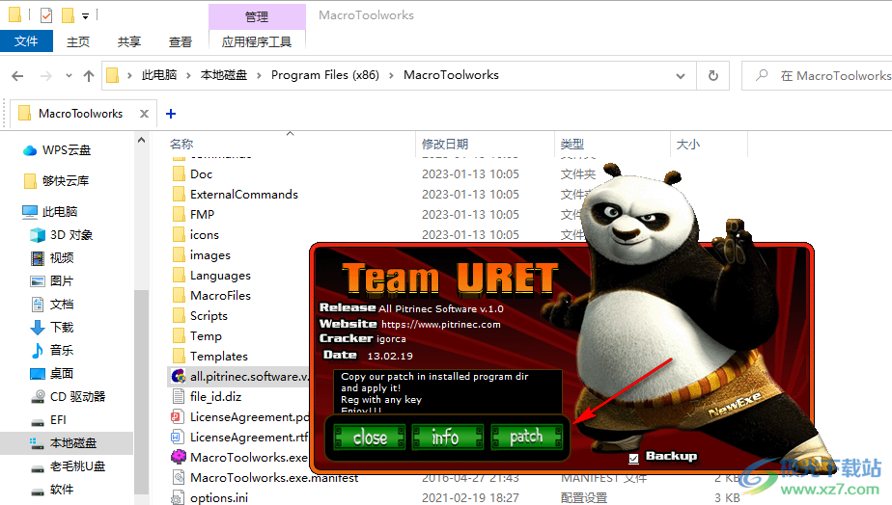Image resolution: width=892 pixels, height=505 pixels.
Task: Select the options.ini file icon
Action: [179, 497]
